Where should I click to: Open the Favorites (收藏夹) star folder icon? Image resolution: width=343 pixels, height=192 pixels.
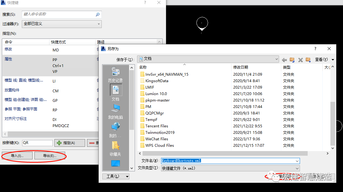click(x=115, y=145)
